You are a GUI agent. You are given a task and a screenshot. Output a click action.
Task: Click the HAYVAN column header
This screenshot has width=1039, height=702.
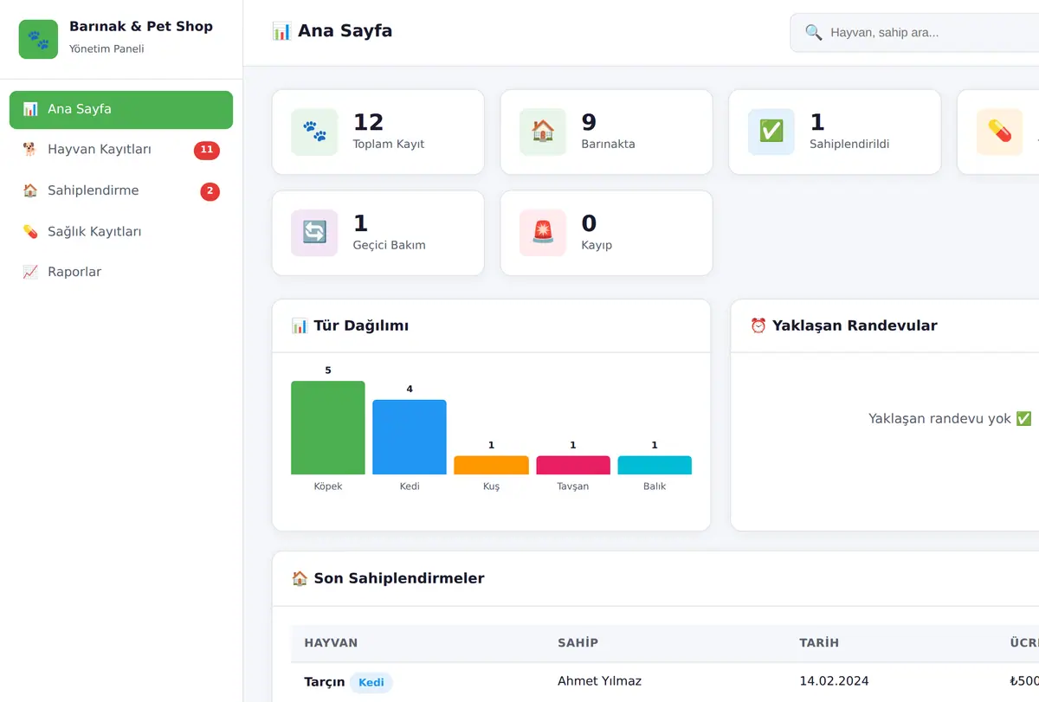pyautogui.click(x=331, y=642)
